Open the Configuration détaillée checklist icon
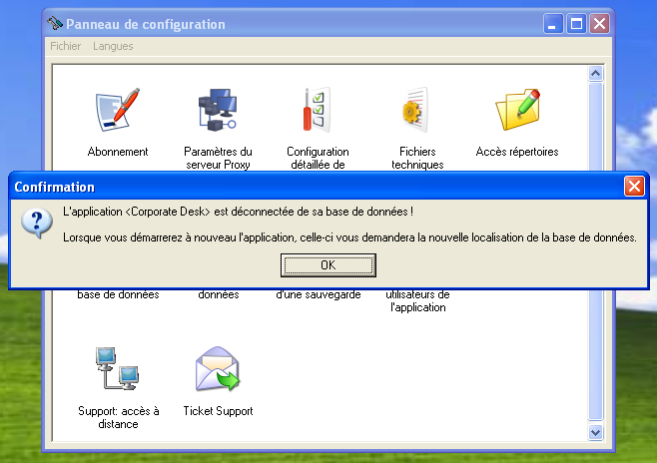The width and height of the screenshot is (657, 463). point(318,110)
